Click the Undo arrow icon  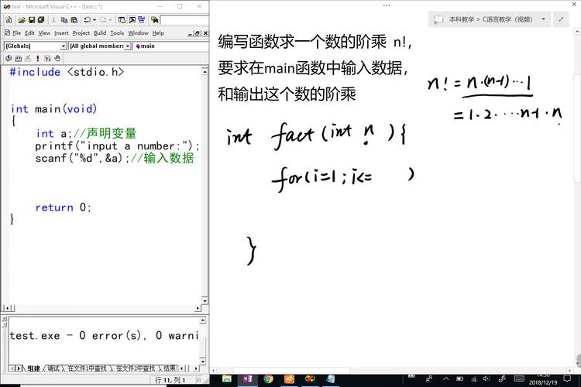87,19
